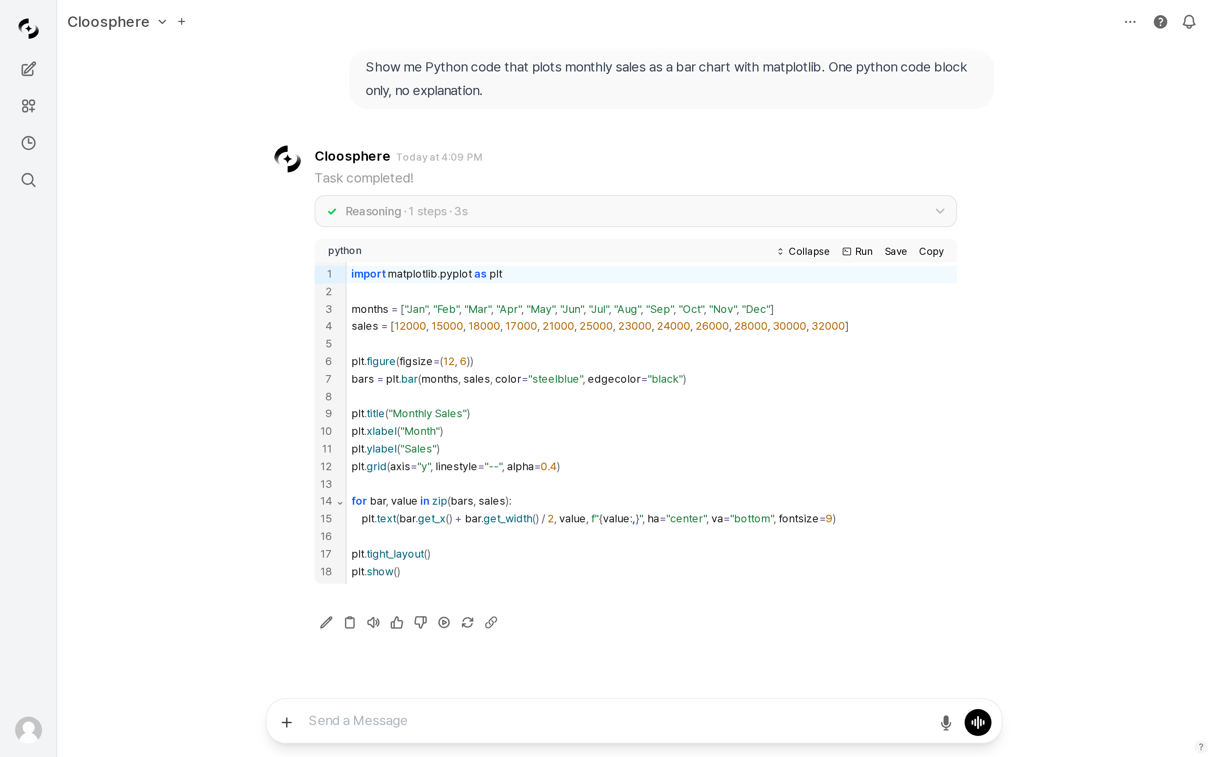Copy link to the response

(491, 622)
